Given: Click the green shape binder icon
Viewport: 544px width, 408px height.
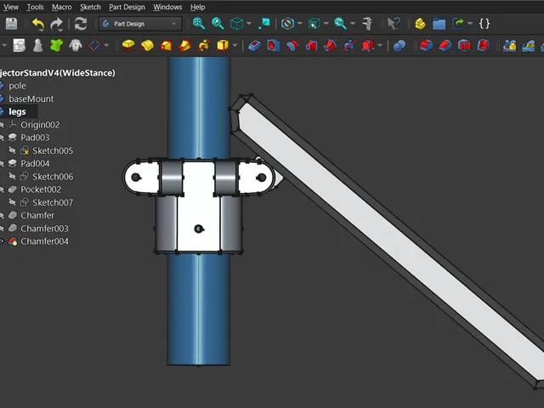Looking at the screenshot, I should tap(57, 45).
